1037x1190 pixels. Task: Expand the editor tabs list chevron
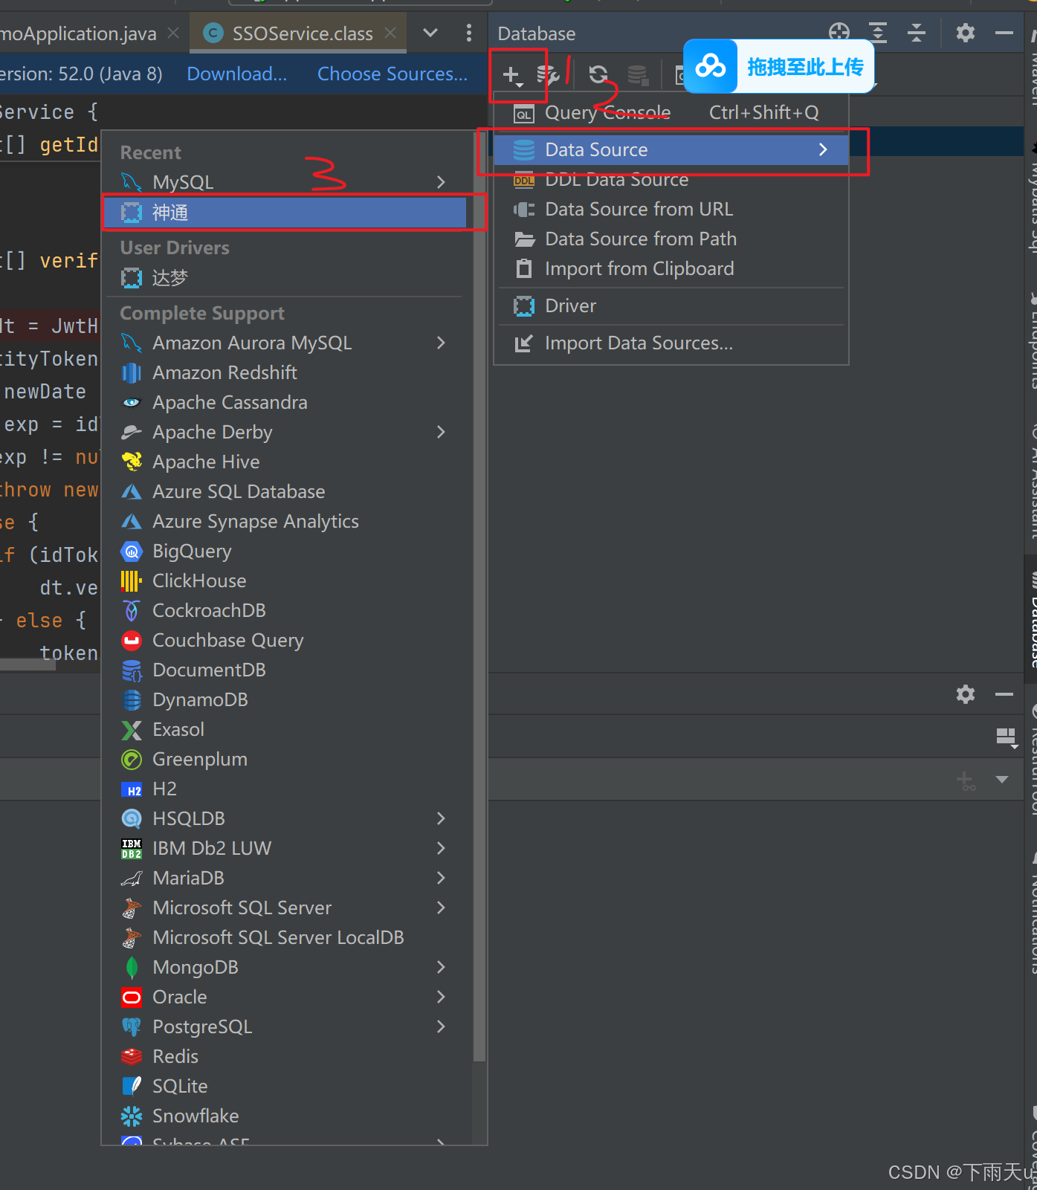pyautogui.click(x=430, y=33)
